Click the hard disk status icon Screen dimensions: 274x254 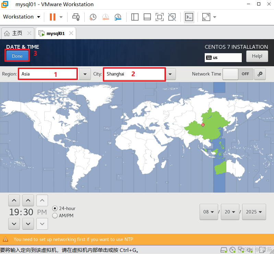[224, 250]
